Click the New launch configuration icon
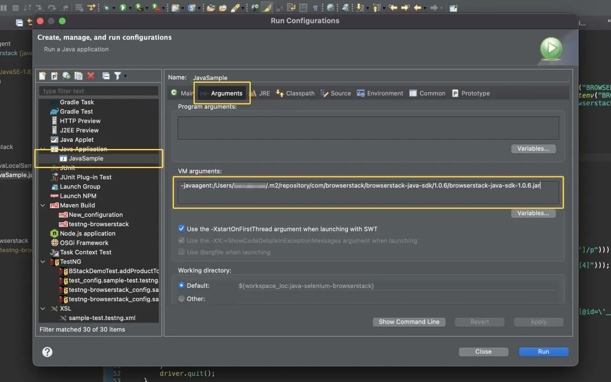Viewport: 611px width, 382px height. tap(42, 76)
